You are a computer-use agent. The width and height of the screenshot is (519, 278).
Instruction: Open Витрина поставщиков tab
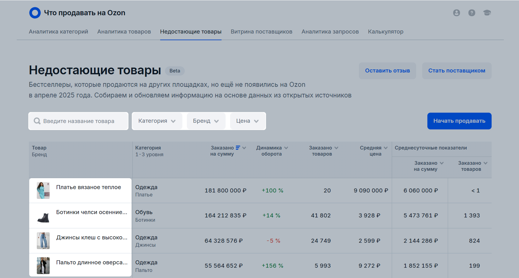coord(261,32)
